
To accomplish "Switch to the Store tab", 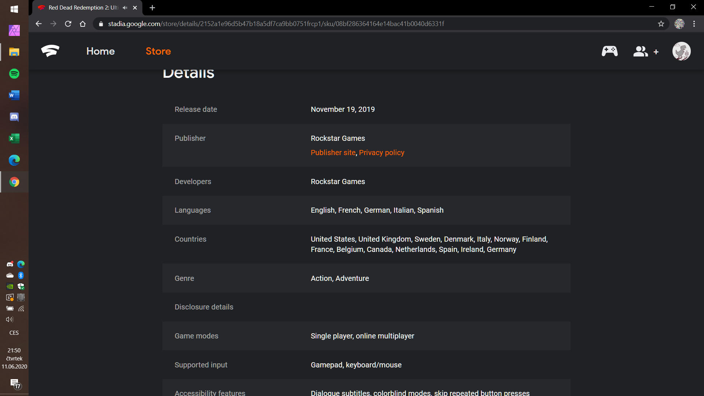I will 158,51.
